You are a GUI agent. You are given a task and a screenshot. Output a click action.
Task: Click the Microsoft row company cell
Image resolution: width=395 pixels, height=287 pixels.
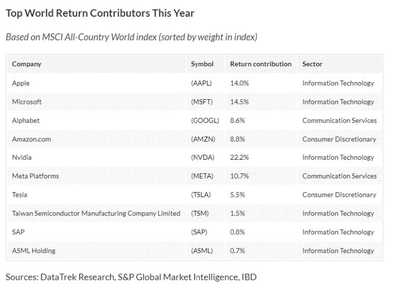click(27, 102)
